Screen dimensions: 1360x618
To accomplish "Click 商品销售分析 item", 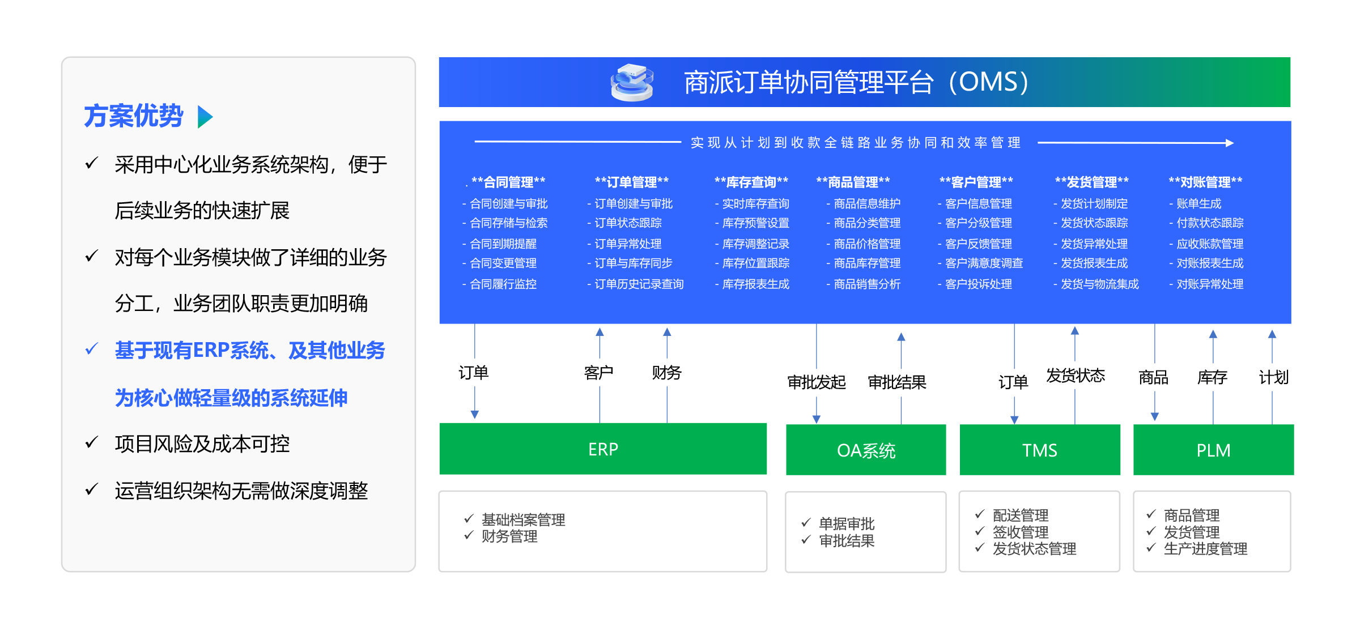I will click(864, 284).
